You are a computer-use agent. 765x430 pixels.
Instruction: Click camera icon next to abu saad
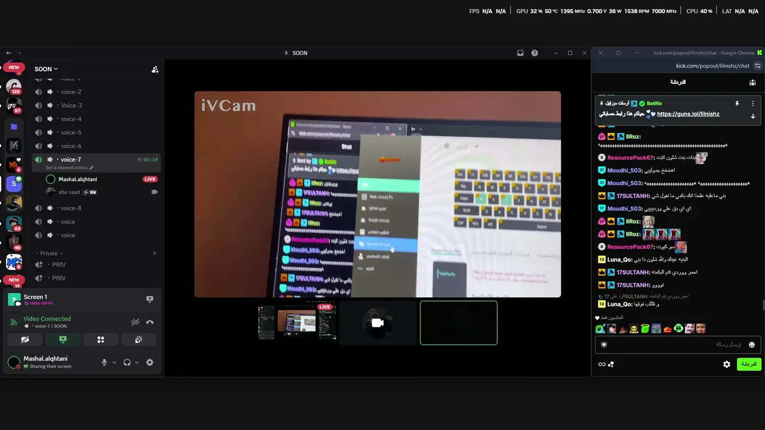[155, 192]
